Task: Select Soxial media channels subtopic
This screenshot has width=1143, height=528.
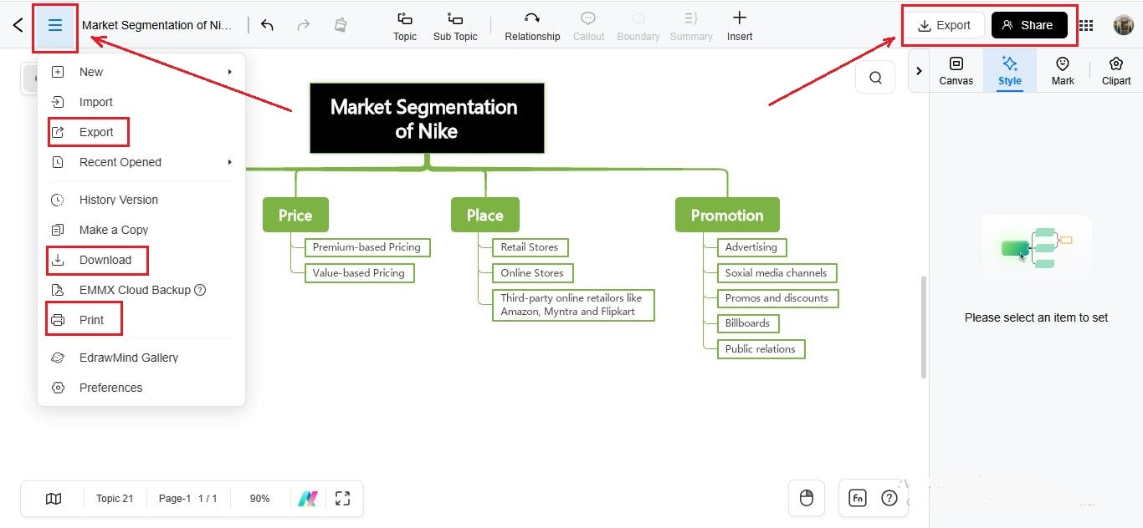Action: tap(777, 273)
